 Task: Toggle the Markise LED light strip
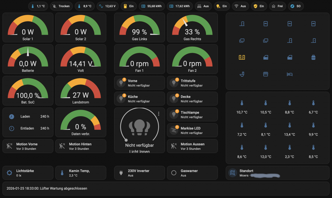click(174, 130)
